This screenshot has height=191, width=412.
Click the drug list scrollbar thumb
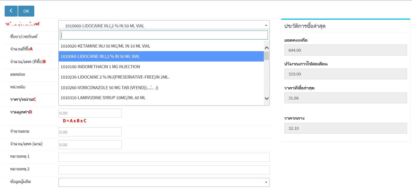coord(266,56)
